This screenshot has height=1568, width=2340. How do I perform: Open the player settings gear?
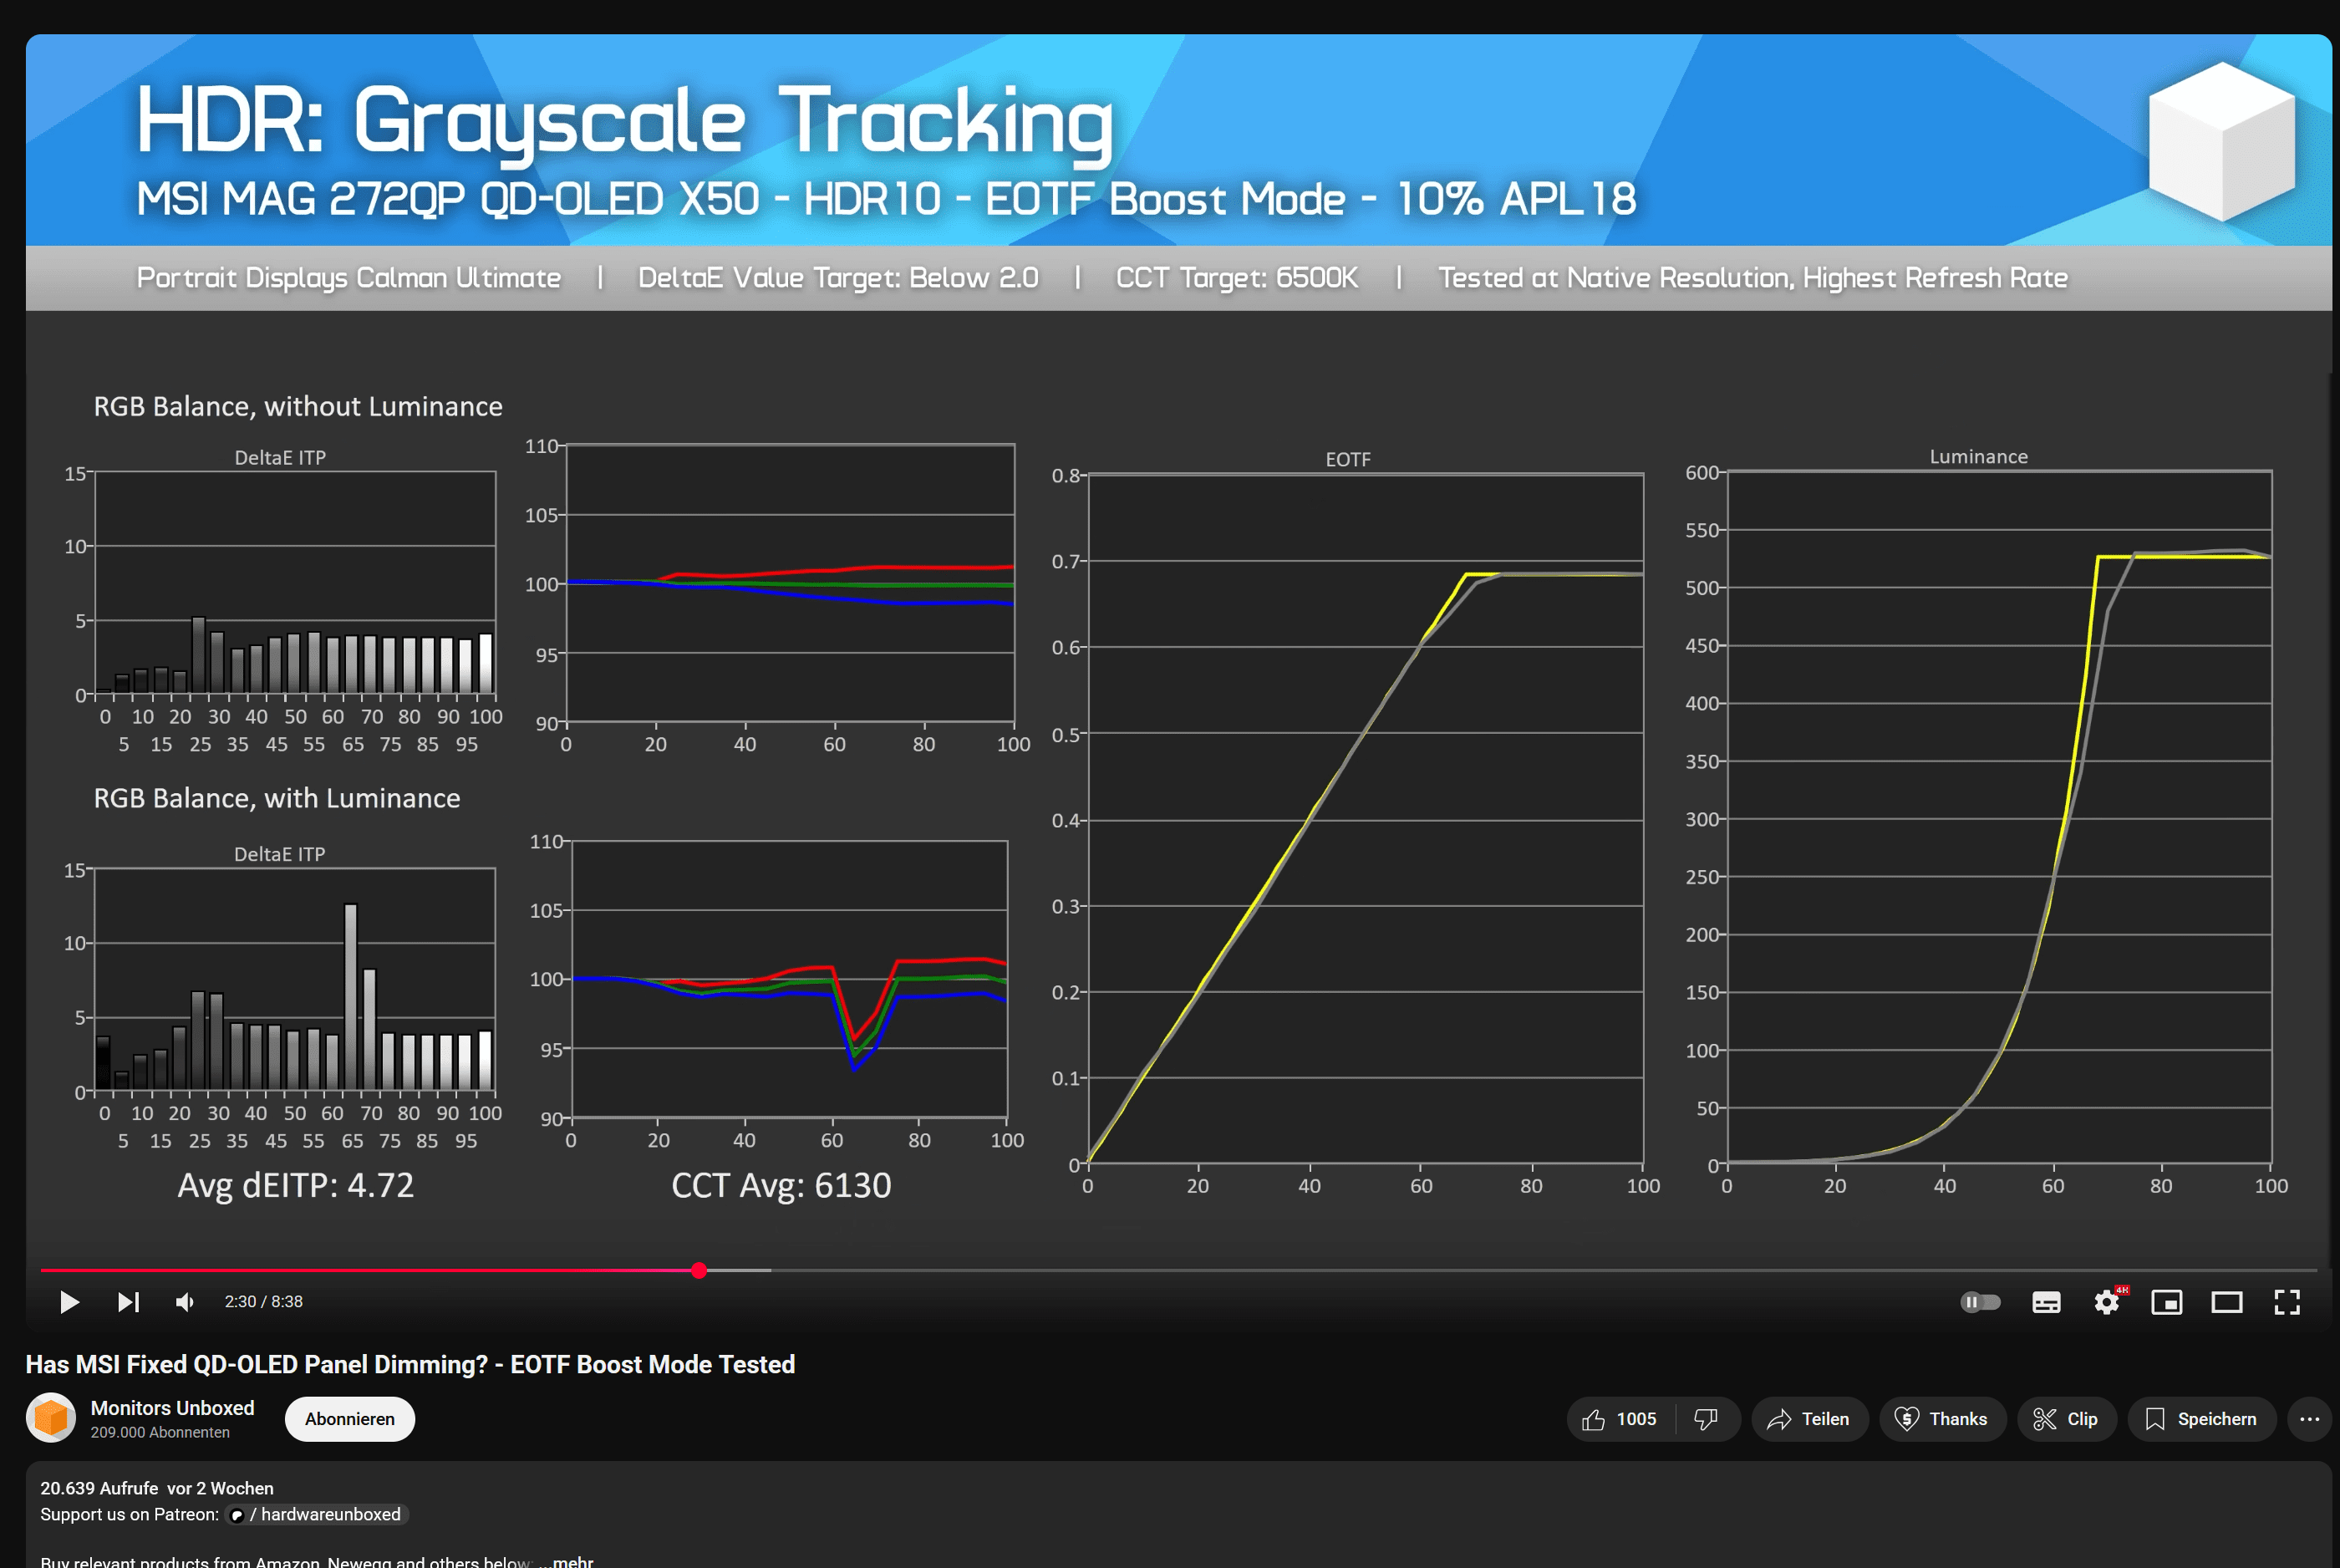click(2107, 1302)
